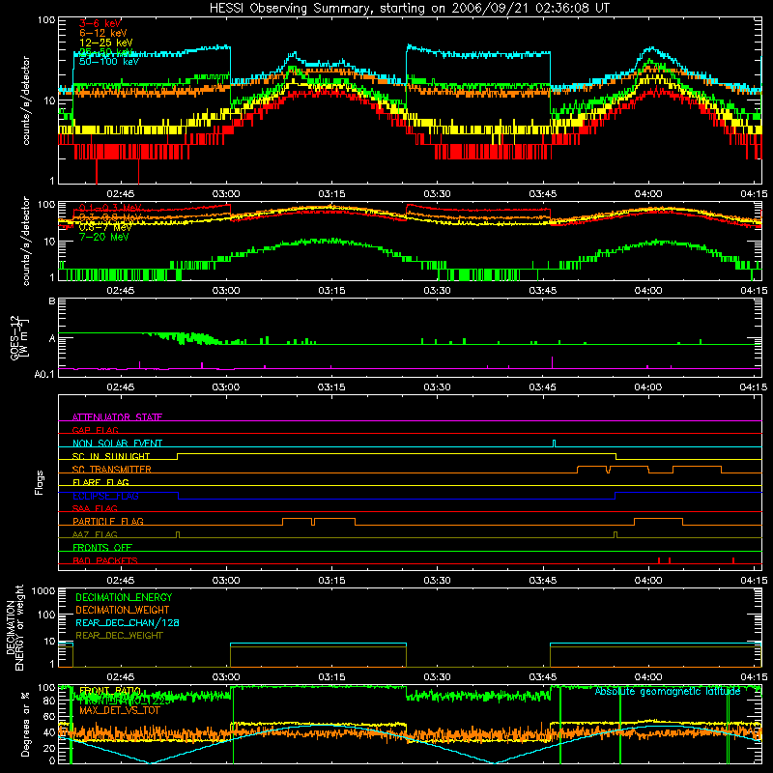Click the Degrees or % axis label
The height and width of the screenshot is (773, 773).
point(25,724)
